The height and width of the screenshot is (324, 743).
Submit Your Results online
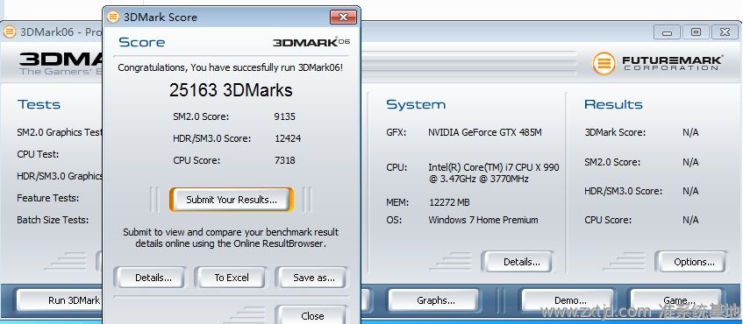(232, 200)
